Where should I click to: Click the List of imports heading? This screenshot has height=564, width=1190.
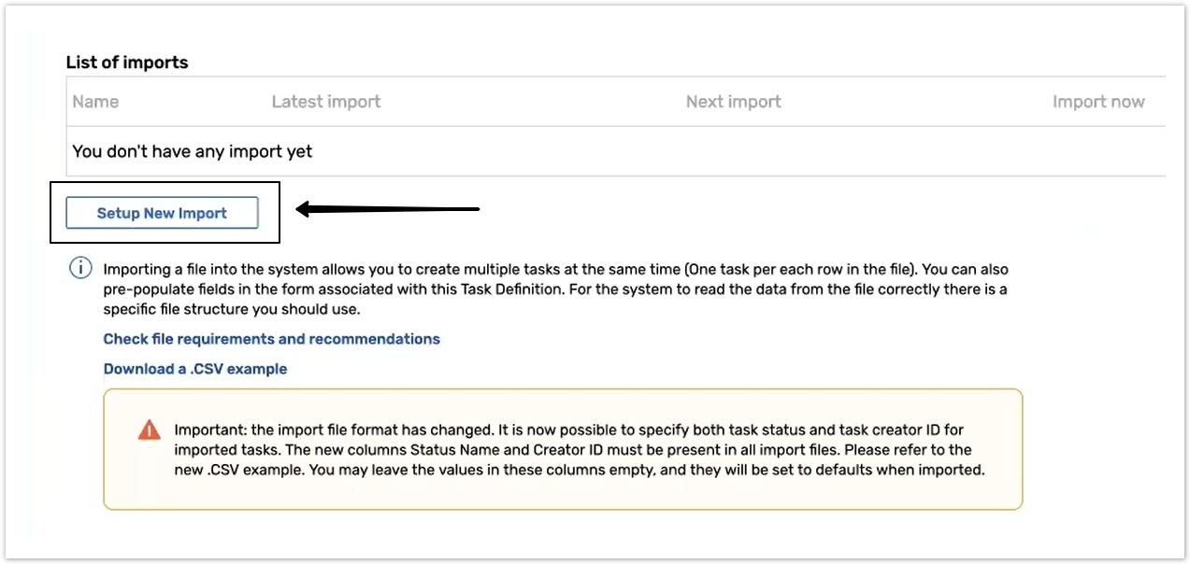pyautogui.click(x=127, y=63)
